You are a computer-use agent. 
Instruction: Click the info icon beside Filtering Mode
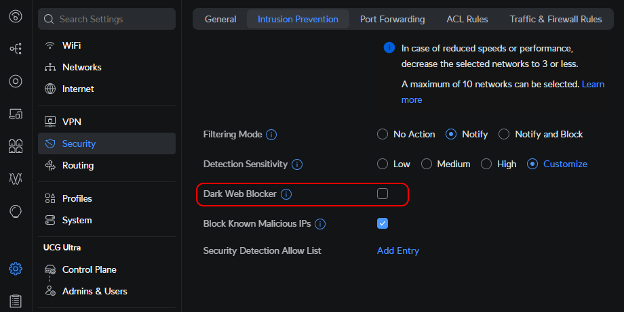271,135
